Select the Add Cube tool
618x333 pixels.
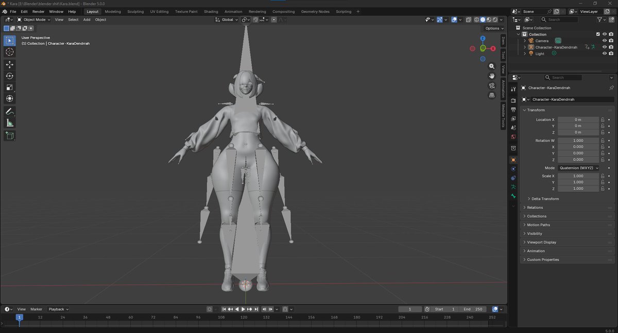(x=10, y=136)
